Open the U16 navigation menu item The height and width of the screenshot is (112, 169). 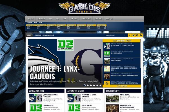[57, 19]
